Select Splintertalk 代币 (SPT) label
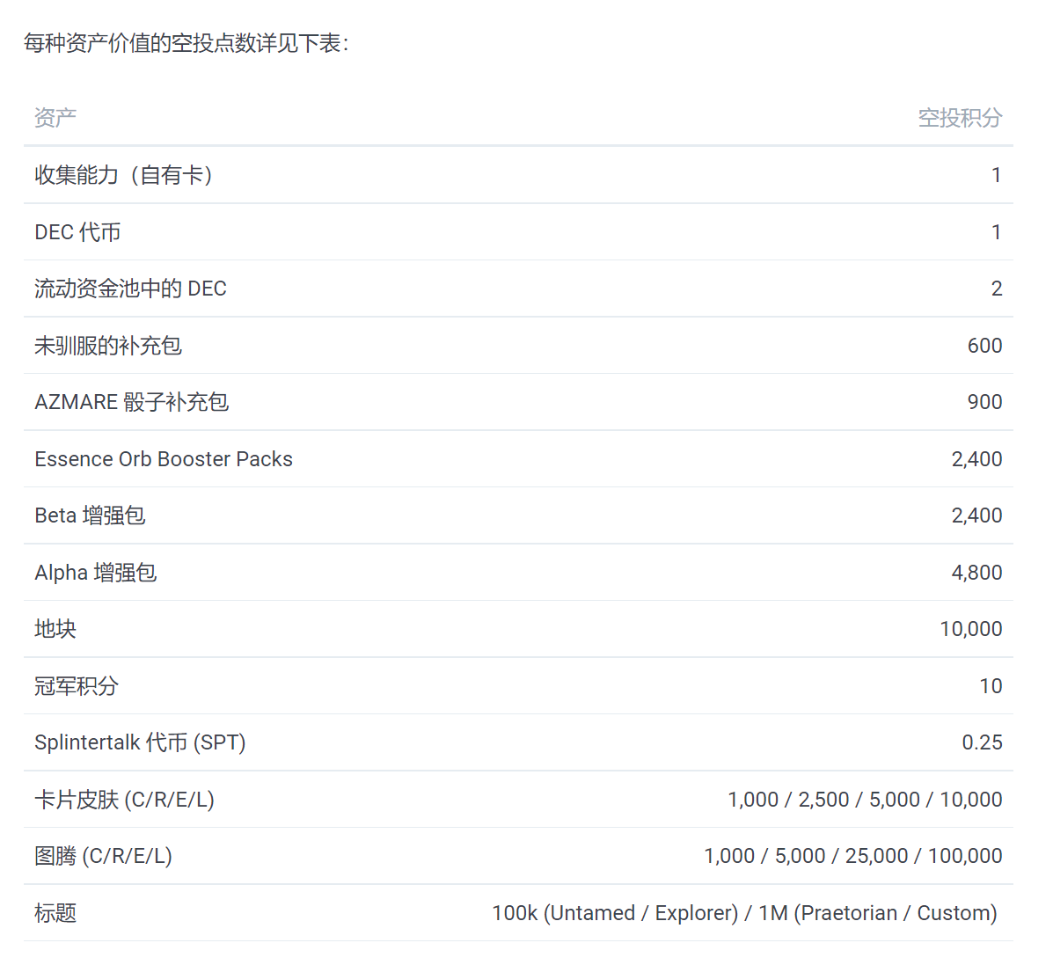Screen dimensions: 1053x965 point(141,742)
